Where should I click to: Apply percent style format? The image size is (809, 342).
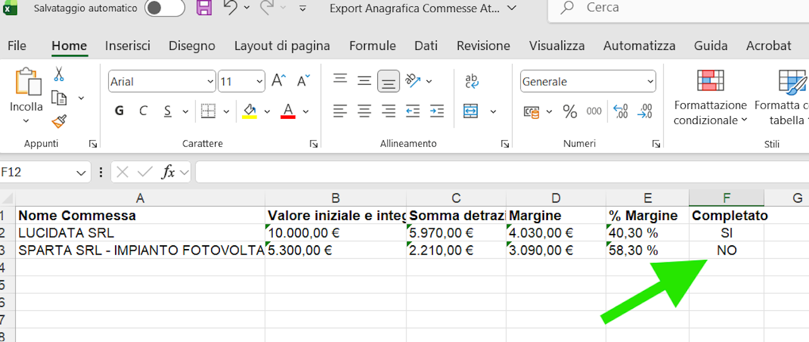tap(570, 112)
